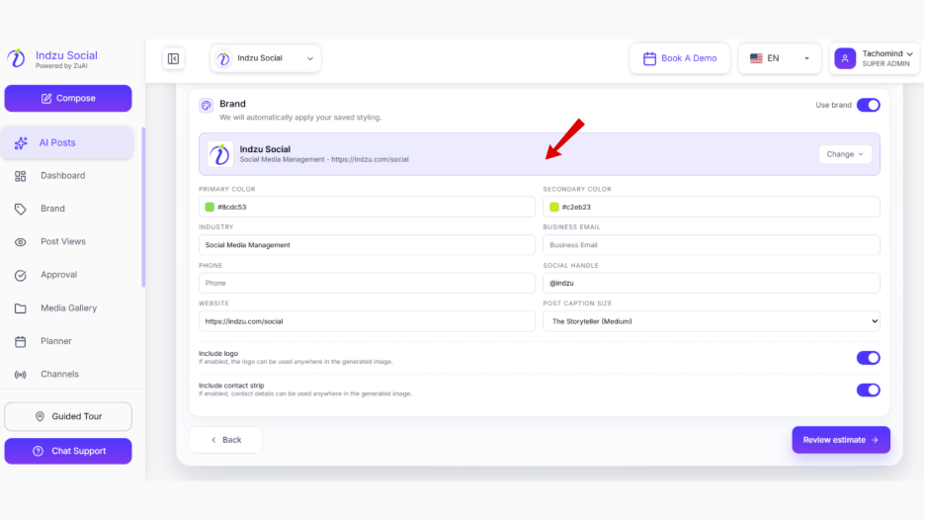The image size is (925, 520).
Task: Click the Primary Color hex field
Action: [x=367, y=208]
